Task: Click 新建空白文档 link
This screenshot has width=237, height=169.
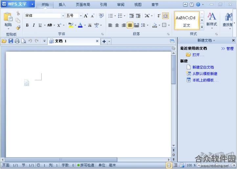Action: 203,67
